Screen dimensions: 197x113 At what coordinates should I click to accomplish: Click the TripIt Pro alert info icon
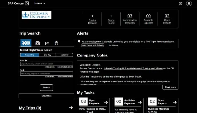tap(79, 41)
